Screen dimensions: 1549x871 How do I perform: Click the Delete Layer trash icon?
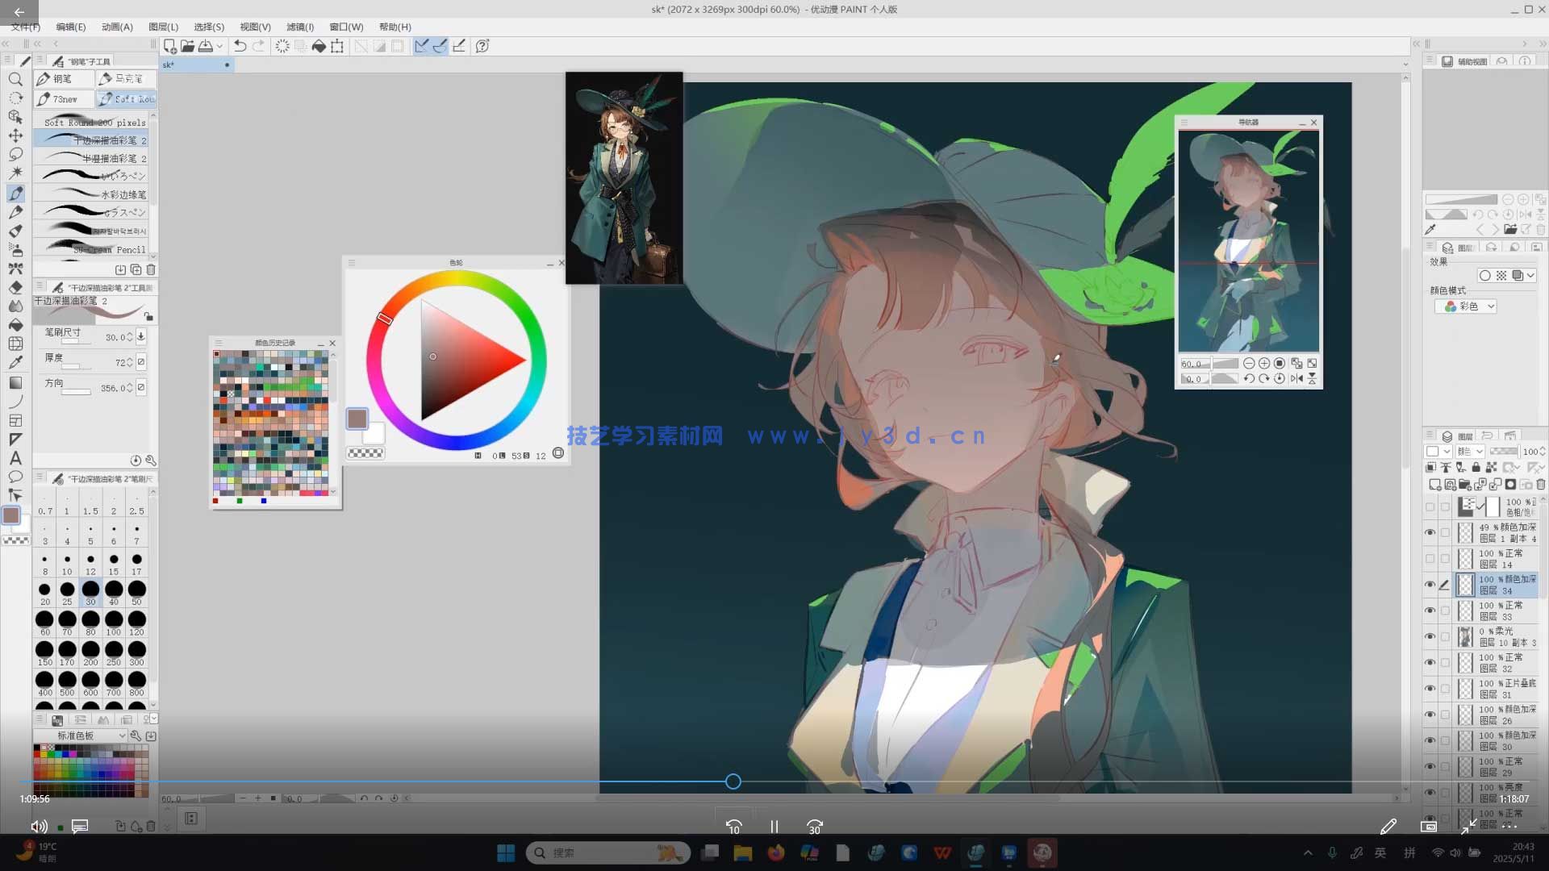pos(1540,485)
